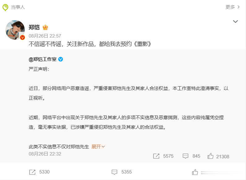The height and width of the screenshot is (180, 246).
Task: Click the blue verified badge next to 郑恺工作室
Action: (x=61, y=59)
